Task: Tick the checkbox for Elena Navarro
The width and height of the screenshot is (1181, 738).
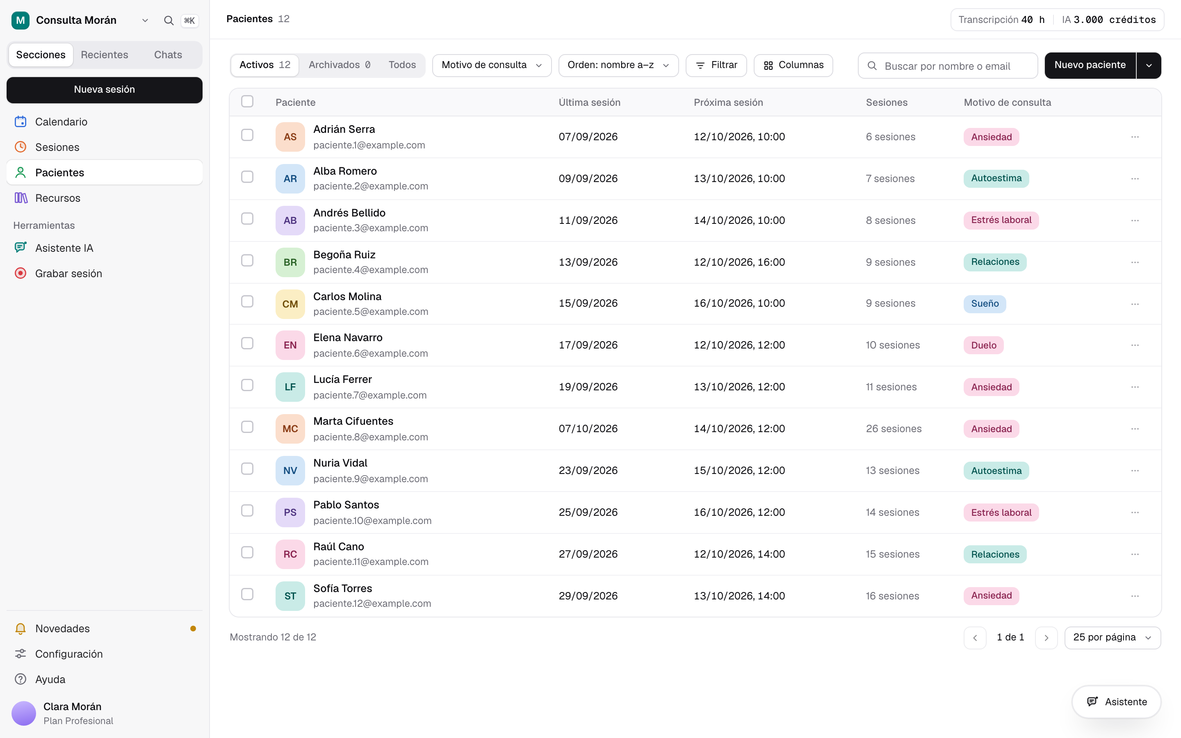Action: [247, 343]
